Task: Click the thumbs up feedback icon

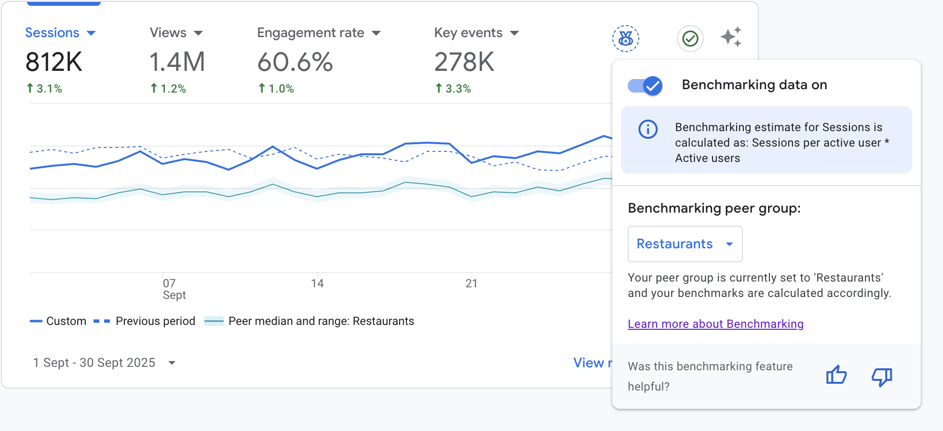Action: tap(836, 375)
